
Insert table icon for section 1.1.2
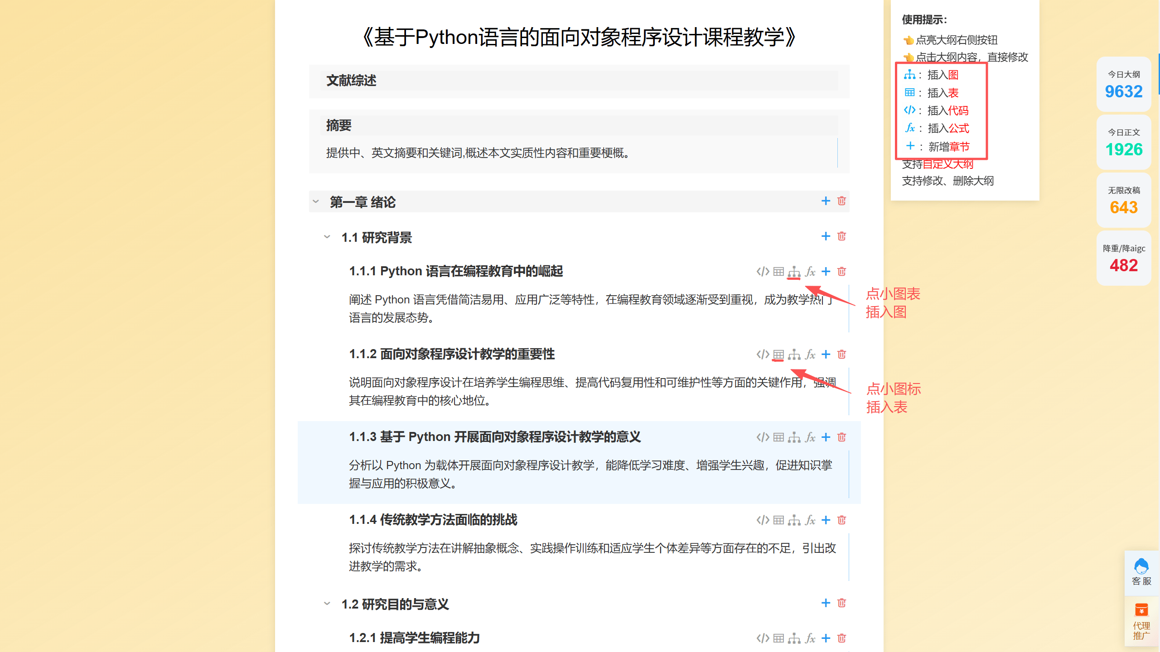coord(778,355)
